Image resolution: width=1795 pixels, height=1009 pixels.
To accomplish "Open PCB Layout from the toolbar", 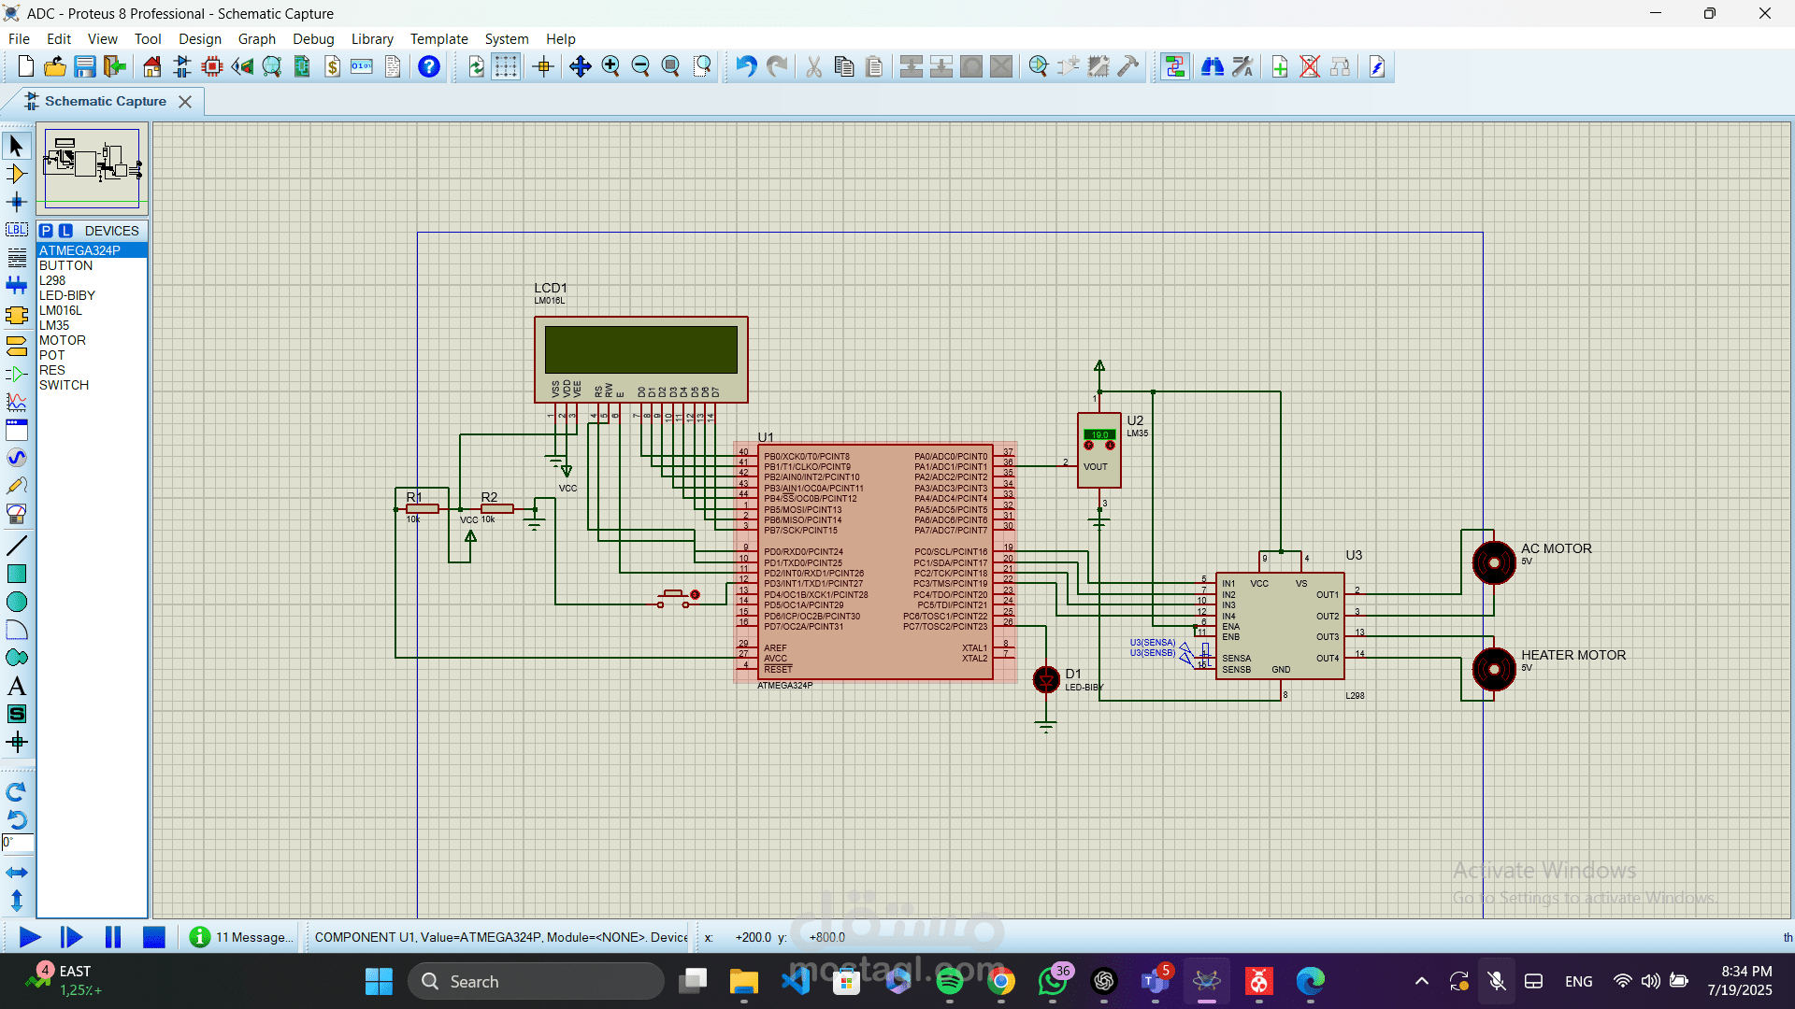I will (x=212, y=66).
